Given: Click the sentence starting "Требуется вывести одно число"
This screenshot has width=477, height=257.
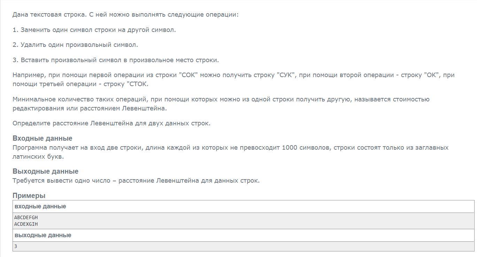Looking at the screenshot, I should point(136,181).
